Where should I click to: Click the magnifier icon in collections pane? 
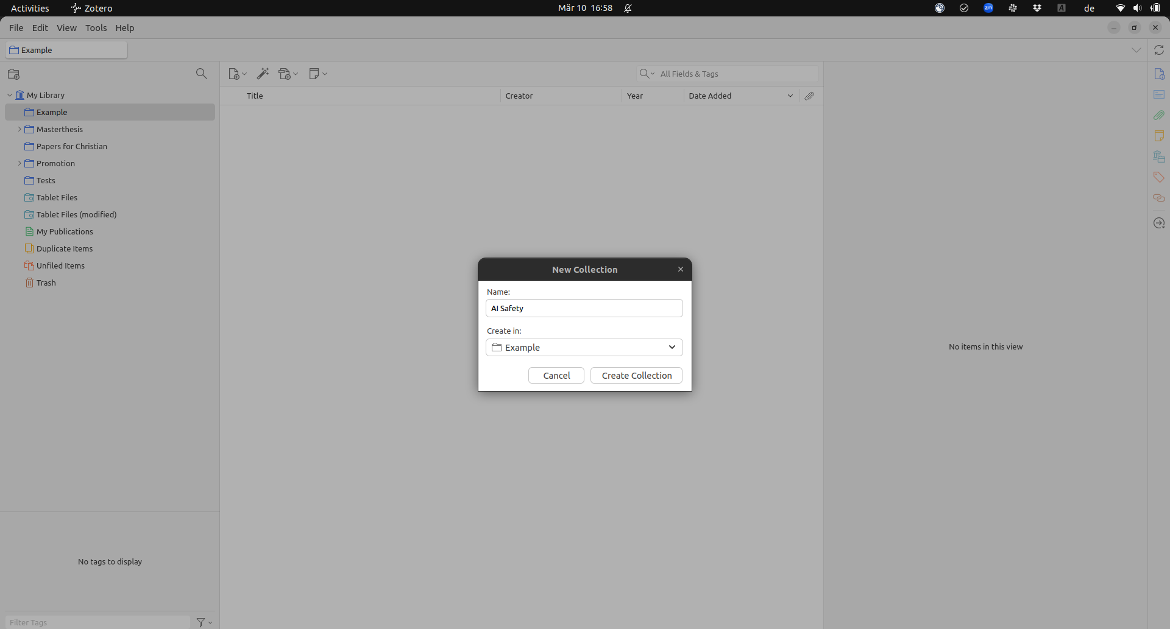[x=201, y=74]
